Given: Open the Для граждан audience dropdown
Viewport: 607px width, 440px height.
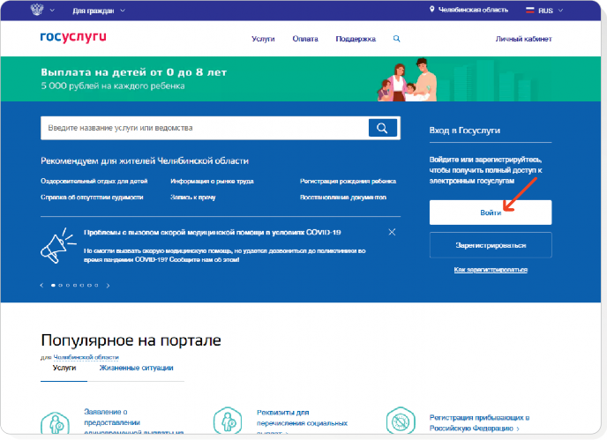Looking at the screenshot, I should (x=98, y=11).
